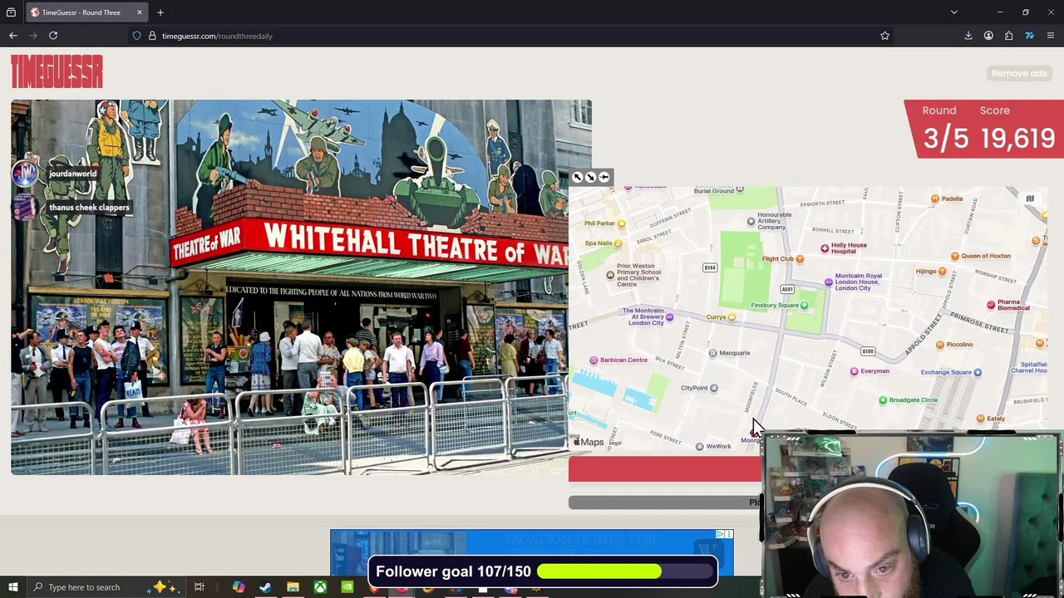Go back to previous page
The height and width of the screenshot is (598, 1064).
tap(13, 36)
